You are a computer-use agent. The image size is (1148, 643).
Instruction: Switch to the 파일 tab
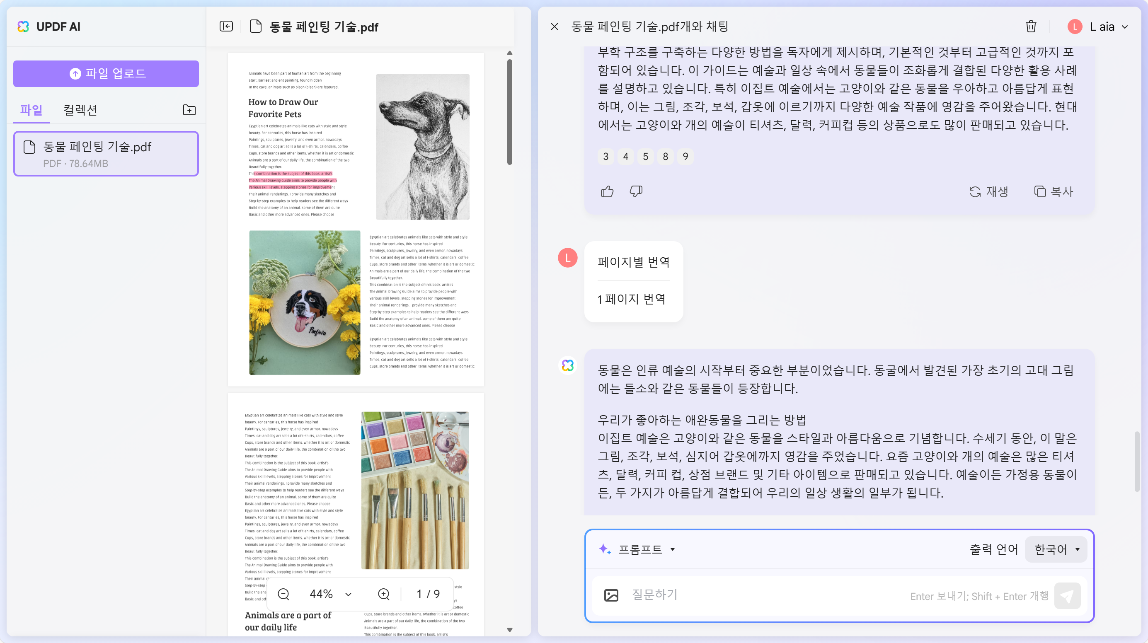point(31,110)
